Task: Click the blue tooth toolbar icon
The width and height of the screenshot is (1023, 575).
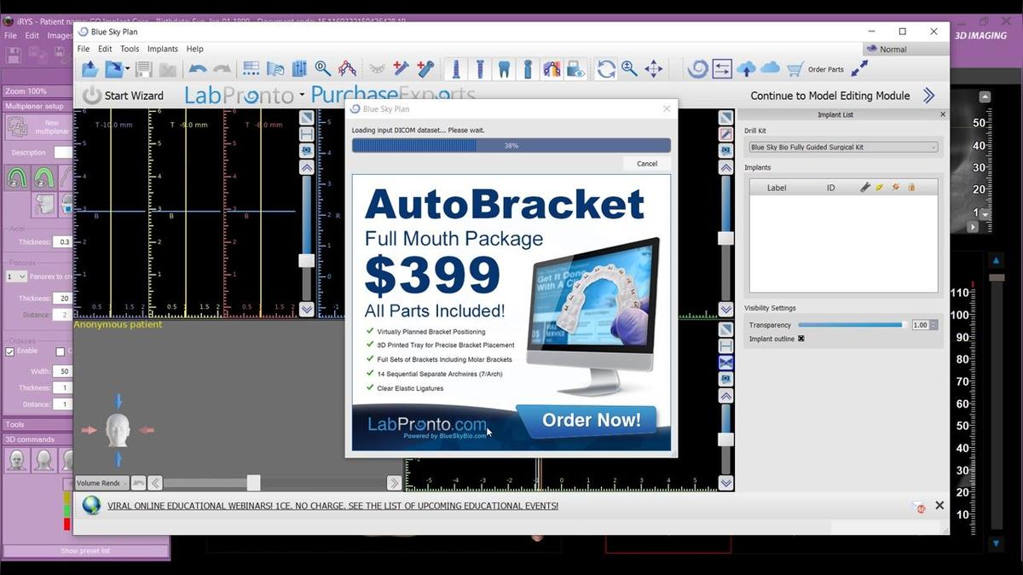Action: point(504,69)
